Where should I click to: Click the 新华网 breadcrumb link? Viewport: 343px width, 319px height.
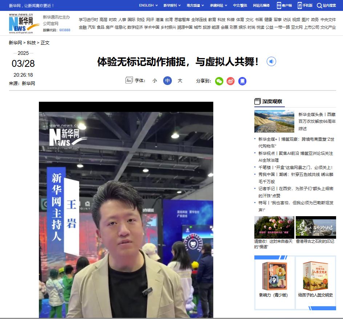pos(15,43)
